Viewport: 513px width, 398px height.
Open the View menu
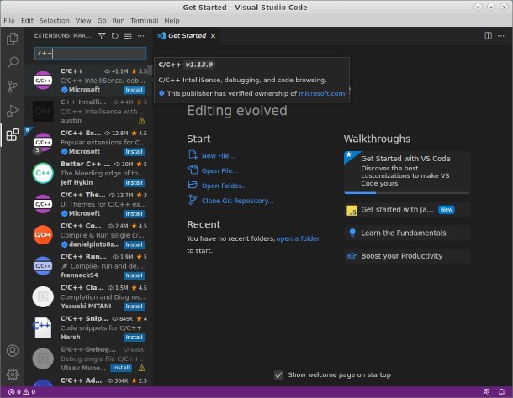pos(83,21)
